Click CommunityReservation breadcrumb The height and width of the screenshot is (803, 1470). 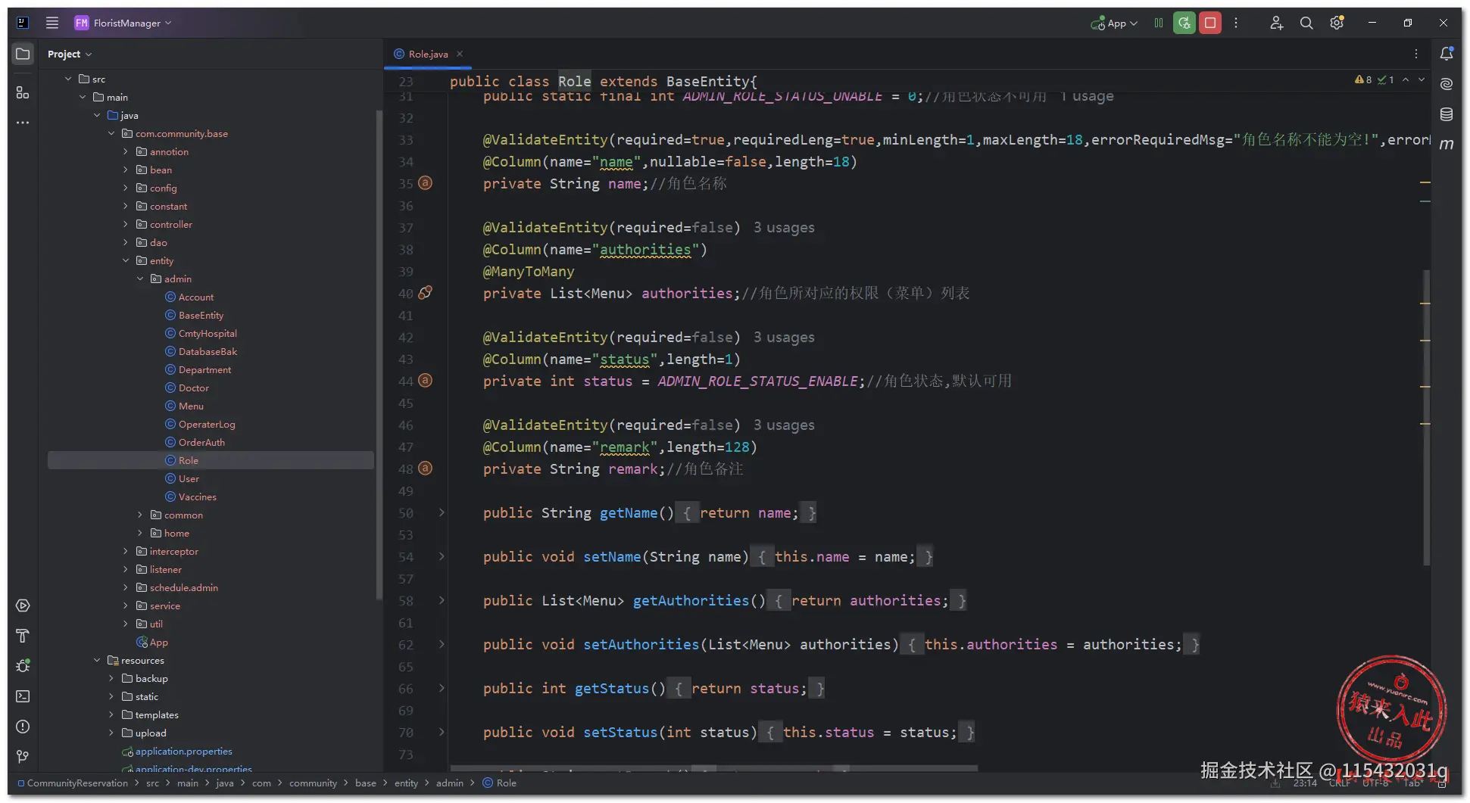pos(77,783)
